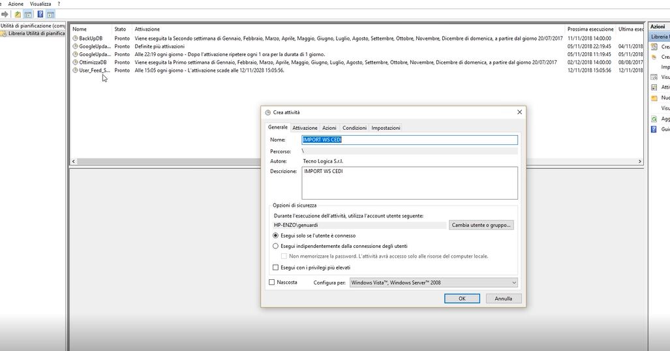Click the blue help icon in toolbar
The image size is (670, 351).
click(x=40, y=14)
